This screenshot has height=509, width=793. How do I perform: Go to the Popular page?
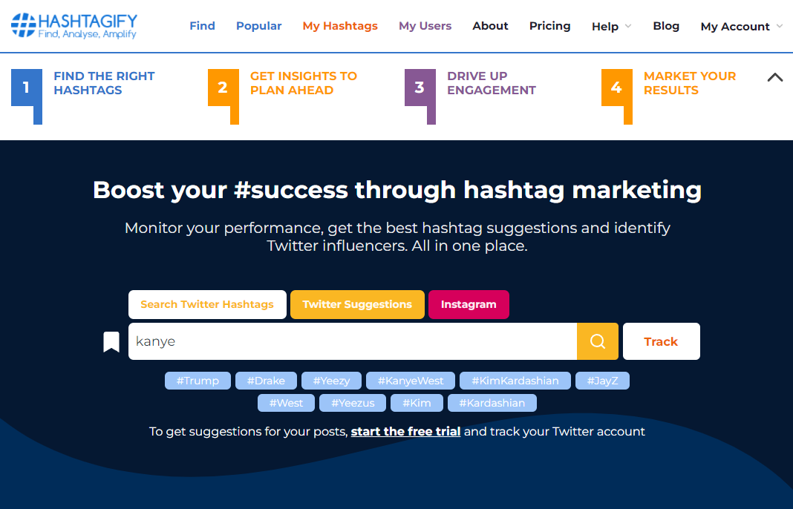pos(259,26)
